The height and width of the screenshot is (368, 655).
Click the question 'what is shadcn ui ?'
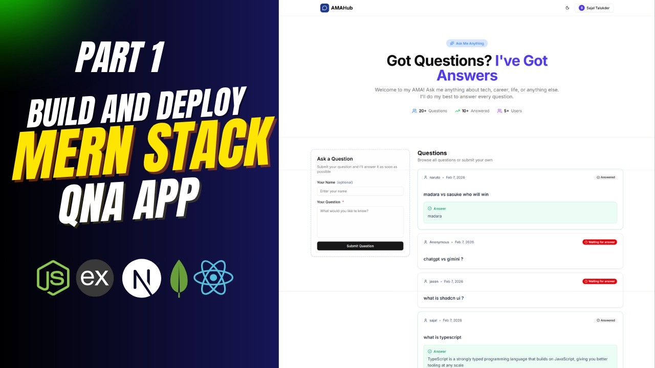pyautogui.click(x=444, y=298)
